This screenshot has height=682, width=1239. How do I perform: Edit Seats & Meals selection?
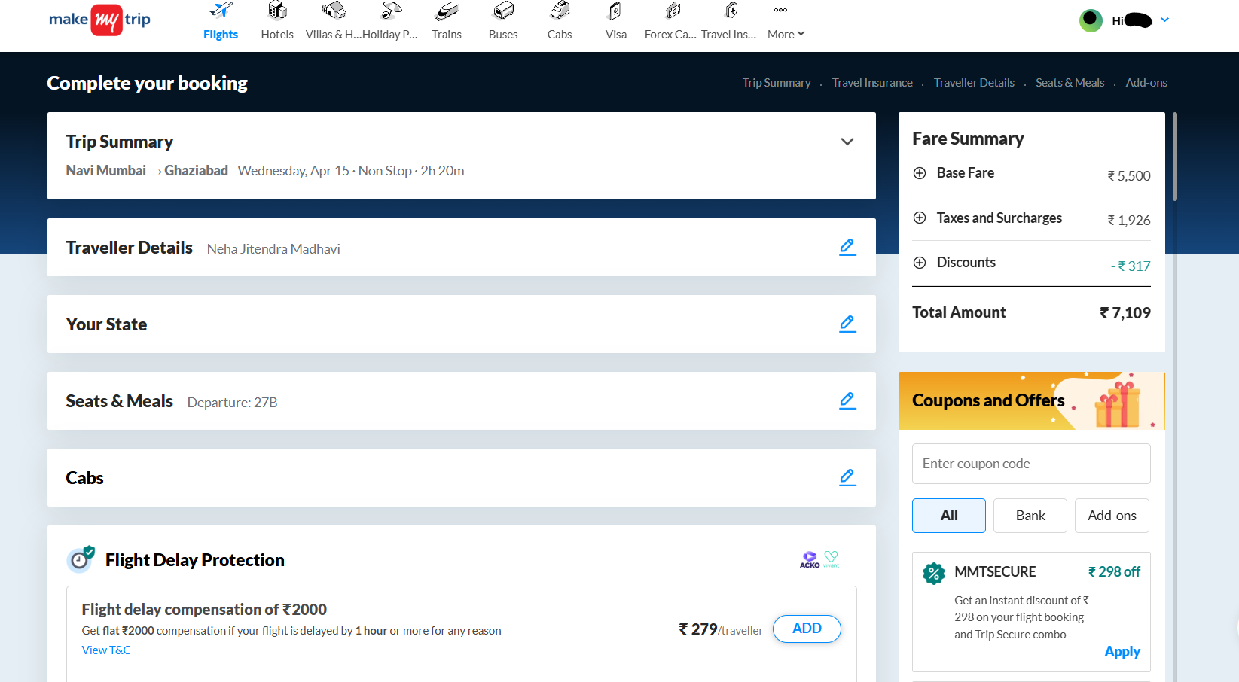(x=847, y=400)
